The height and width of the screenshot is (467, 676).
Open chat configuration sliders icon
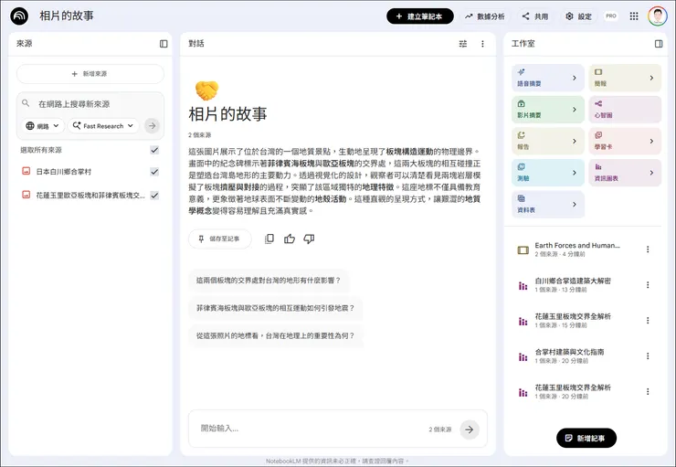[462, 44]
